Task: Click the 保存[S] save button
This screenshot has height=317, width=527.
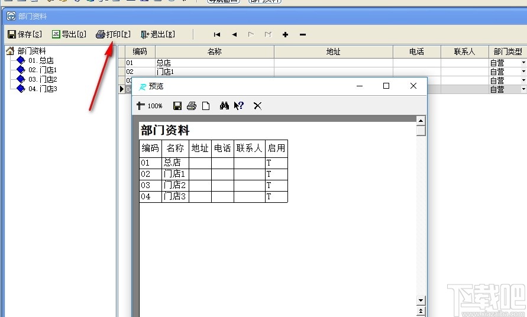Action: (25, 34)
